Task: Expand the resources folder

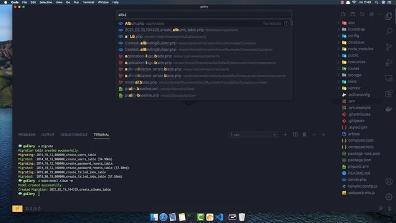Action: [x=356, y=62]
